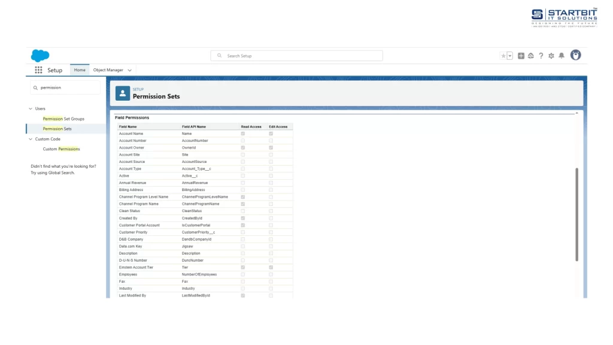Toggle Read Access for Annual Revenue
The height and width of the screenshot is (345, 613).
(242, 183)
